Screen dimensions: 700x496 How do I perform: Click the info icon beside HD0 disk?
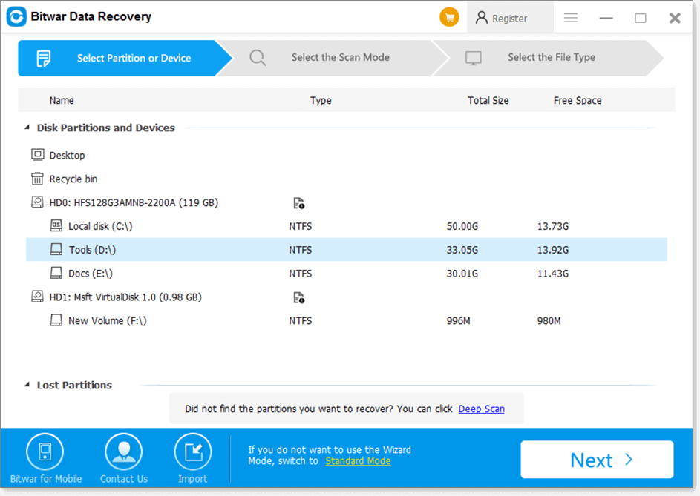coord(298,203)
